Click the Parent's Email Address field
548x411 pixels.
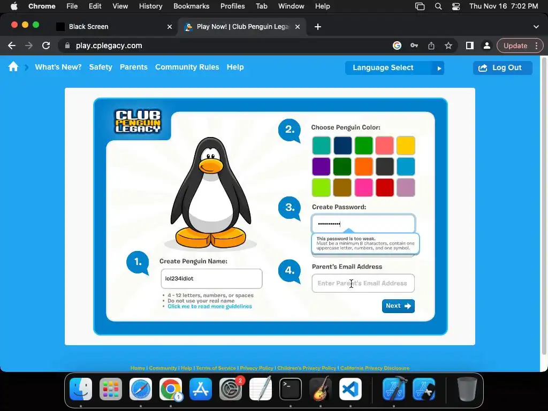pyautogui.click(x=363, y=283)
